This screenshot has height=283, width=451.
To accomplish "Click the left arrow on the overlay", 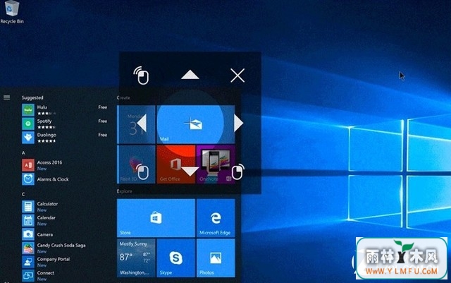I will (142, 123).
